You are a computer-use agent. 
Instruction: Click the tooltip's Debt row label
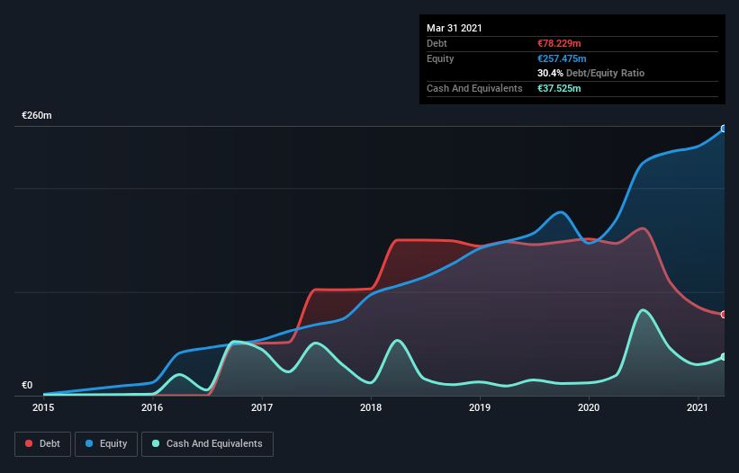click(x=437, y=43)
